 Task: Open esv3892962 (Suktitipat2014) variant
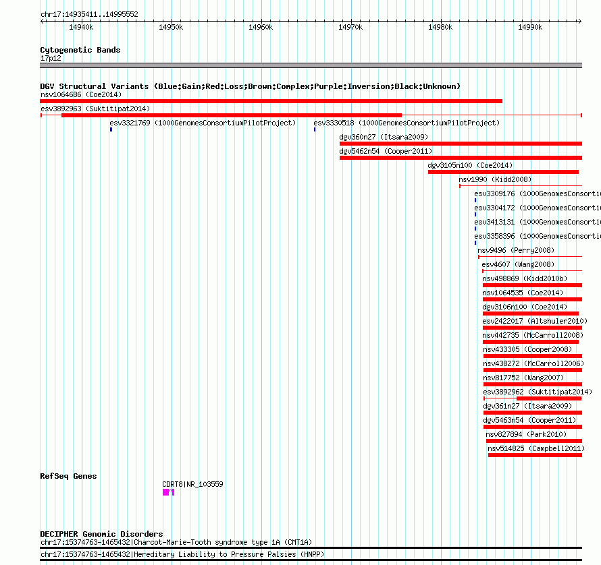coord(538,392)
